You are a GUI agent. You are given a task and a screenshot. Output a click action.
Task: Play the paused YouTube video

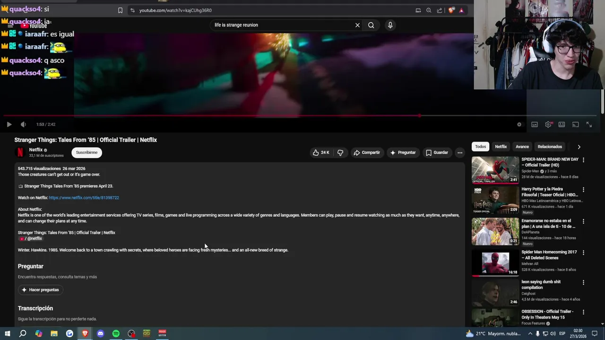tap(9, 124)
